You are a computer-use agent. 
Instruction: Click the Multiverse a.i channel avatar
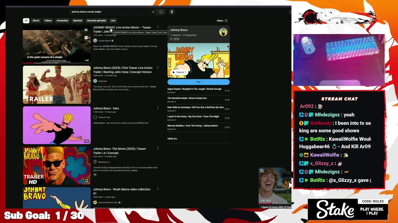tap(95, 162)
